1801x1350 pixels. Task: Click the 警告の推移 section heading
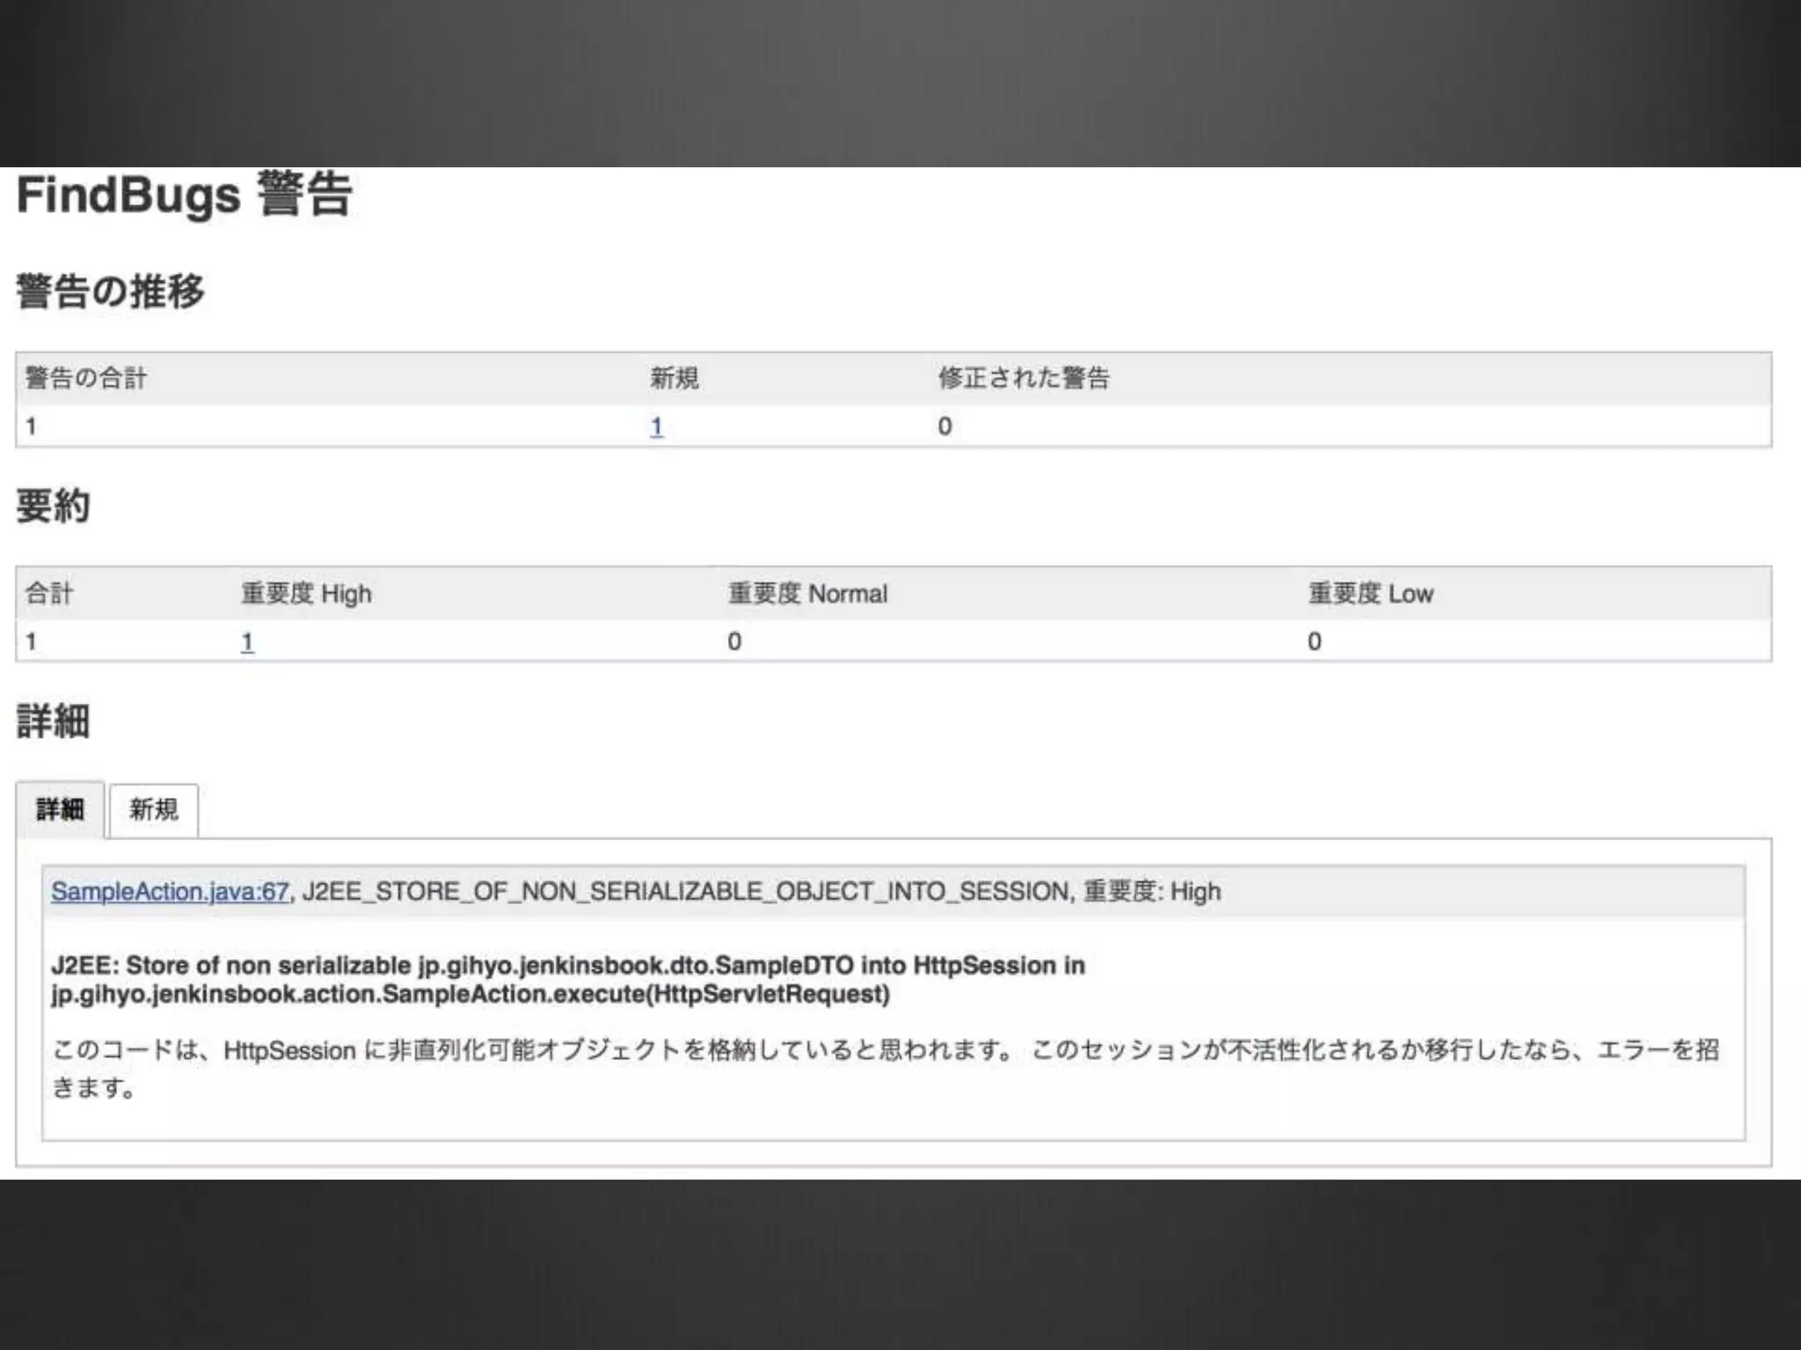tap(110, 291)
